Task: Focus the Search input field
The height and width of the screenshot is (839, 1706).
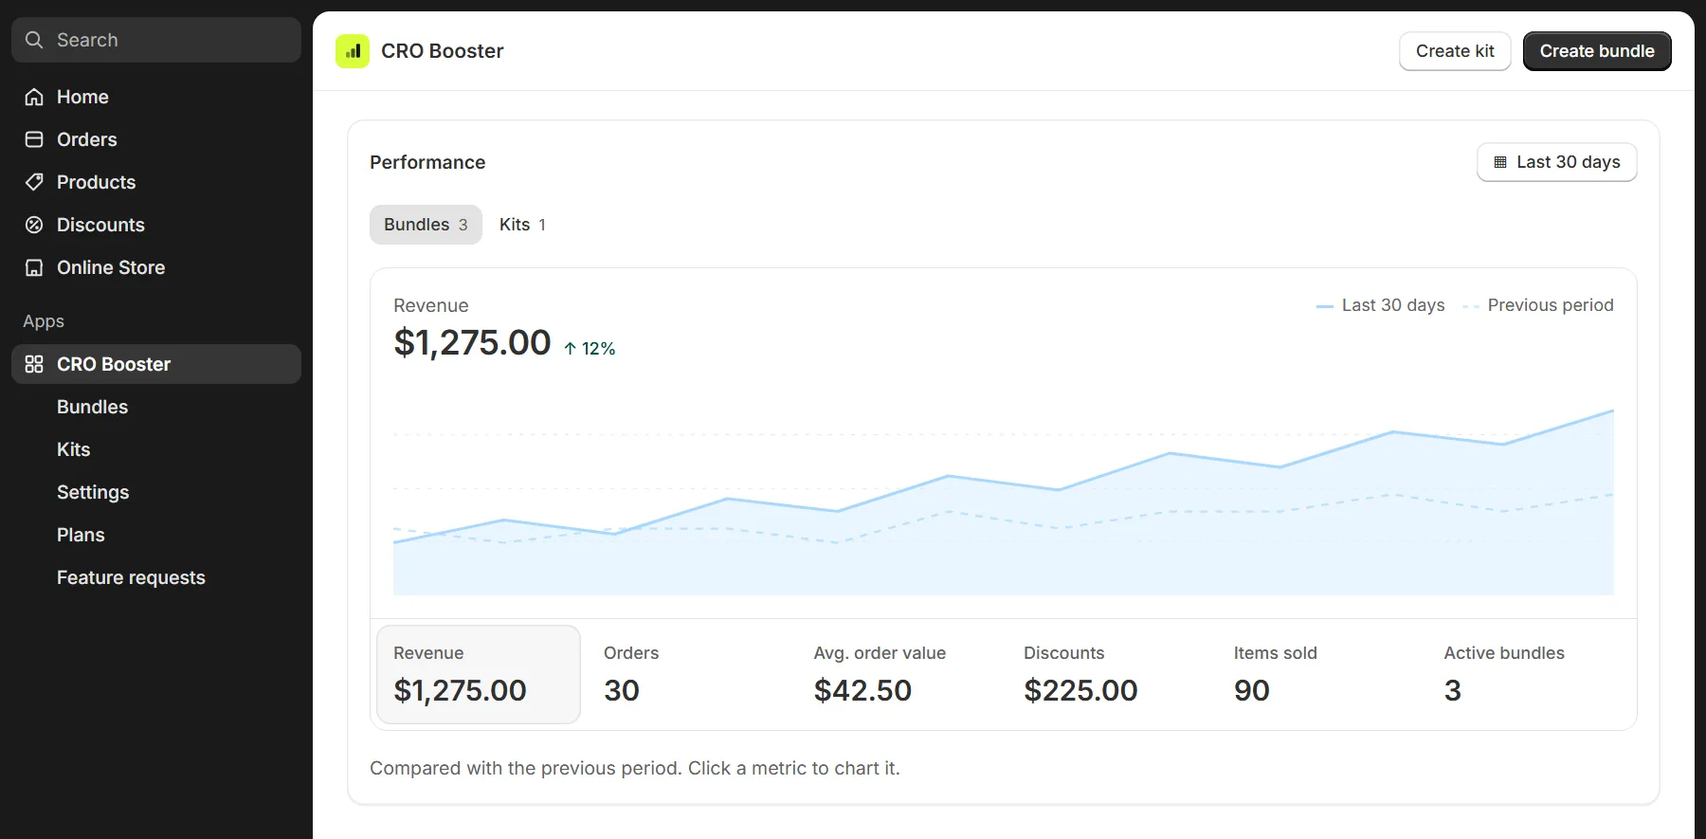Action: click(x=156, y=40)
